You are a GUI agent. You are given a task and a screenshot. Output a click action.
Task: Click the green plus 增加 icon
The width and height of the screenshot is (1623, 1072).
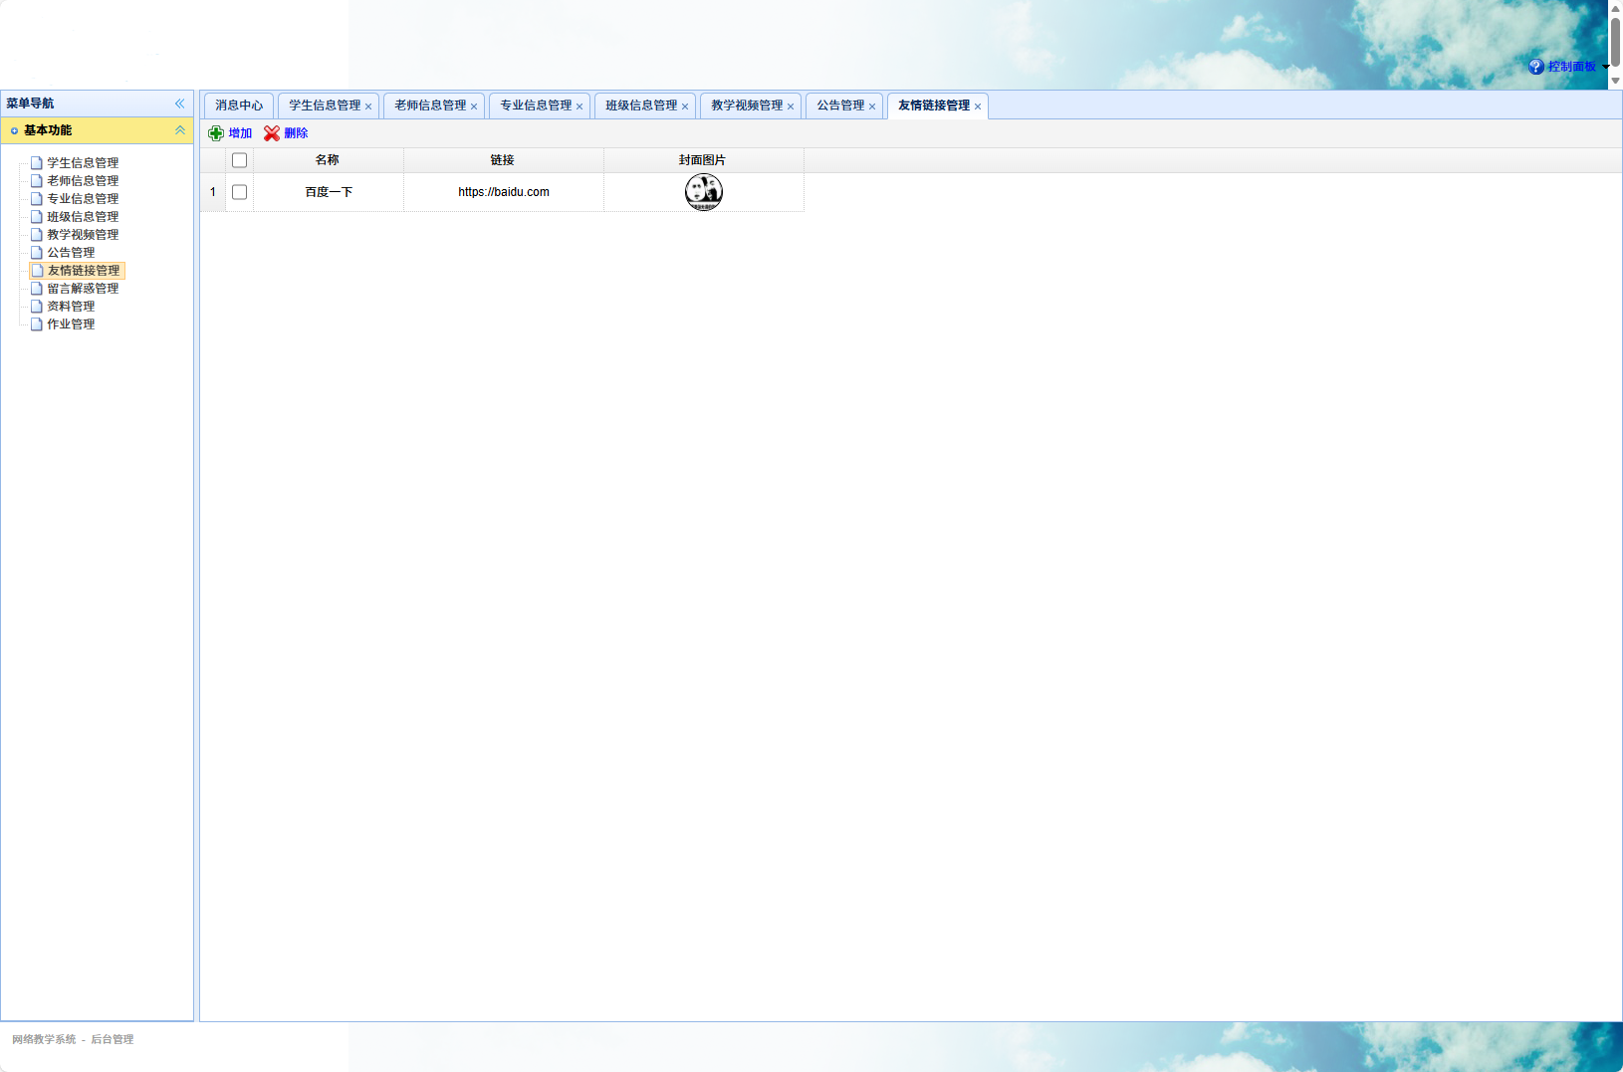click(216, 133)
